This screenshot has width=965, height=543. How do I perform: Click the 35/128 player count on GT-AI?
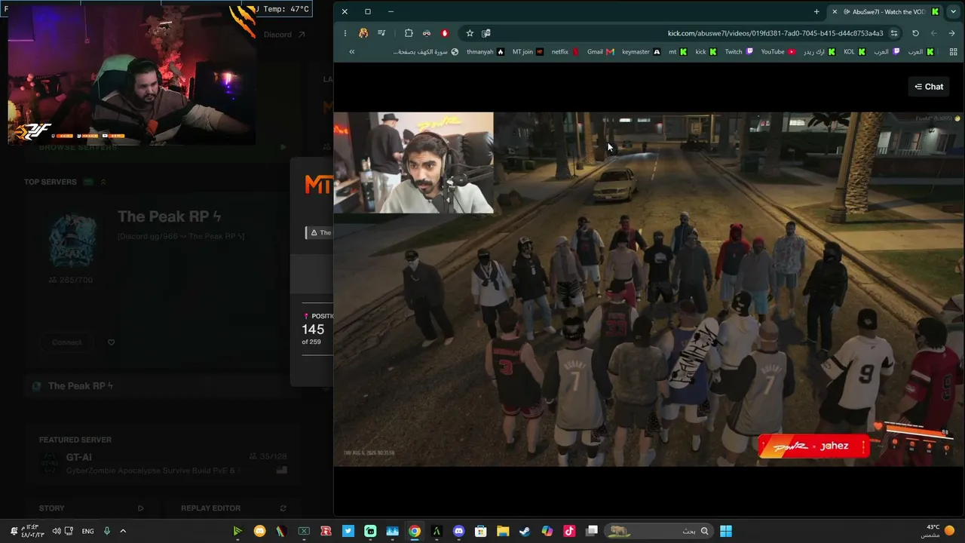(268, 457)
